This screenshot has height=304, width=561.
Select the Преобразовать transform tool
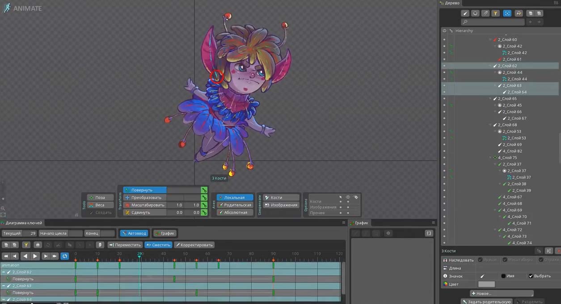[x=144, y=198]
